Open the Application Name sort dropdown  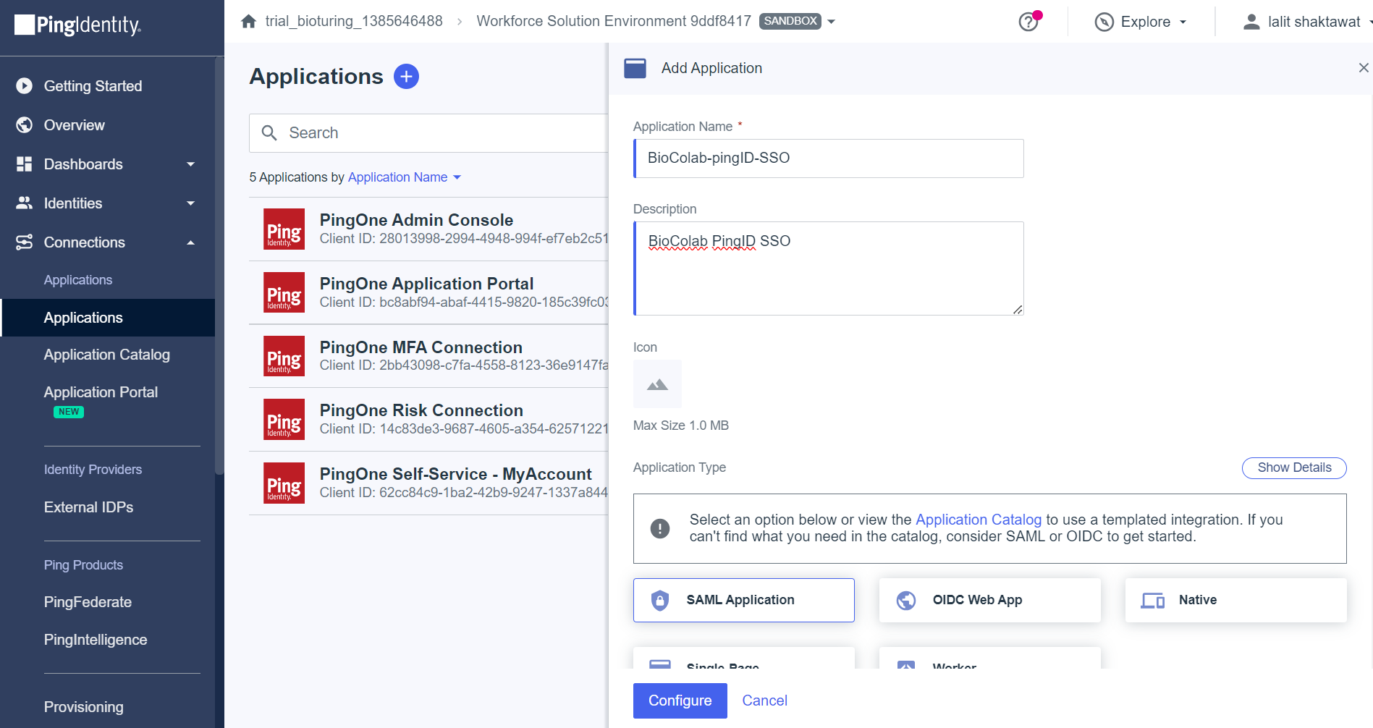[x=405, y=177]
